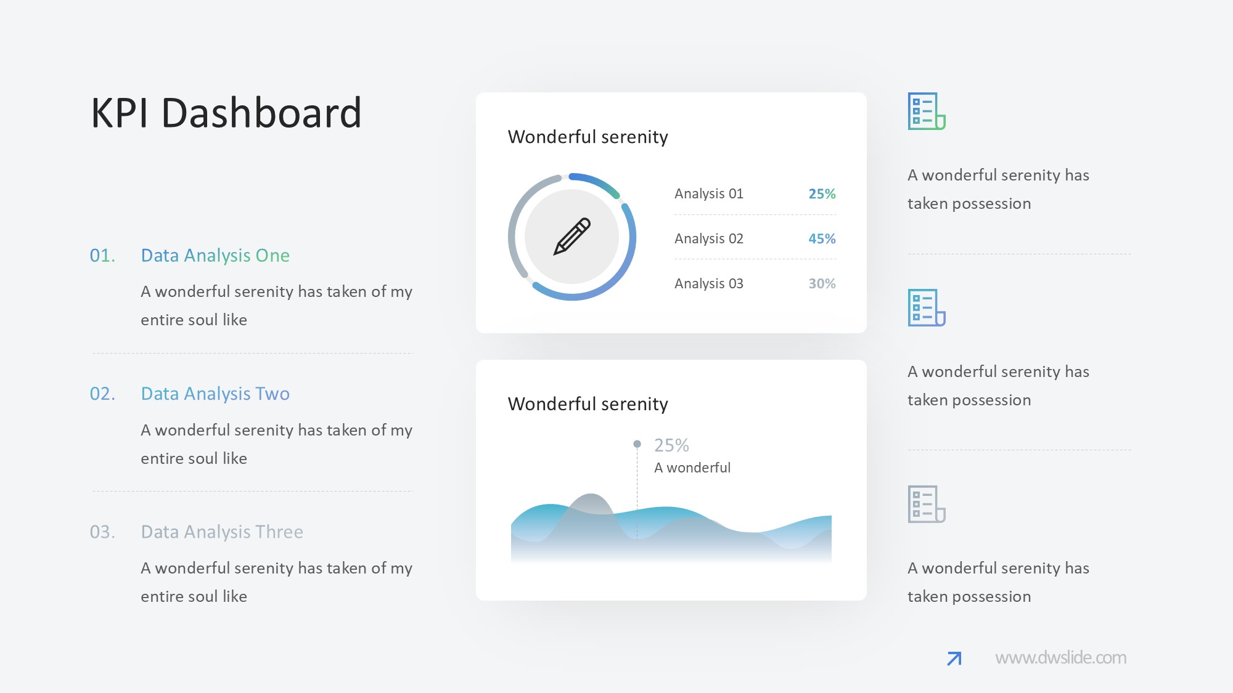Viewport: 1233px width, 693px height.
Task: Click the 'A wonderful' caption under 25%
Action: pyautogui.click(x=692, y=468)
